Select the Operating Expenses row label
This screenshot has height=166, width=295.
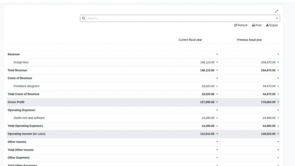(x=22, y=110)
